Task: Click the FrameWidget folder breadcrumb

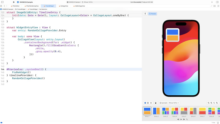Action: point(20,9)
